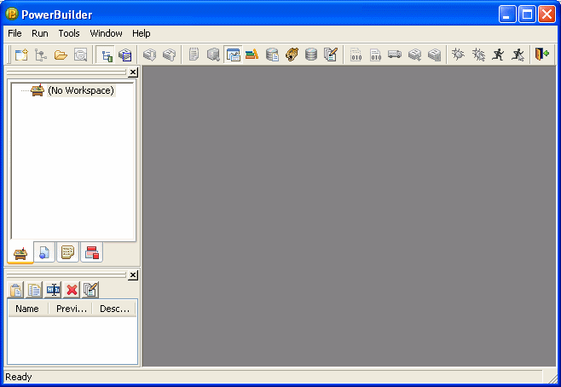Switch to the Workspace desk tab
561x387 pixels.
(20, 253)
